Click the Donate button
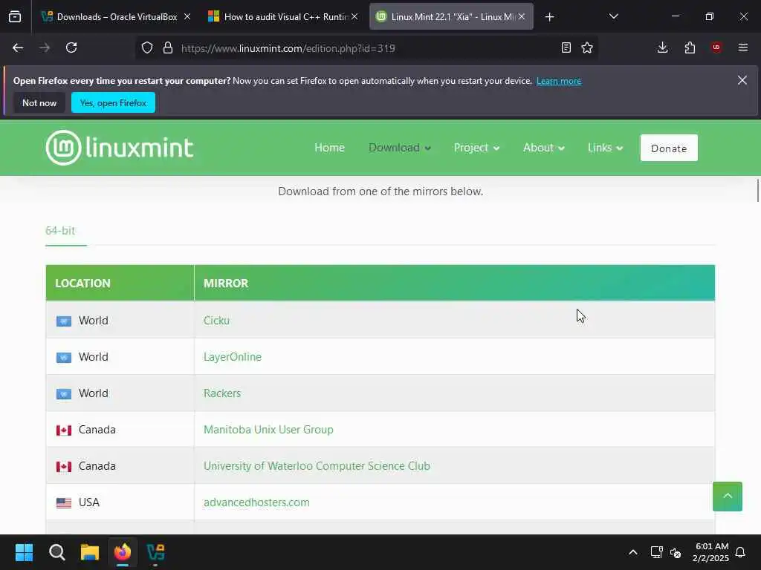Viewport: 761px width, 570px height. pyautogui.click(x=669, y=148)
